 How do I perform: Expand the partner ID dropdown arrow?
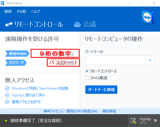coord(150,60)
